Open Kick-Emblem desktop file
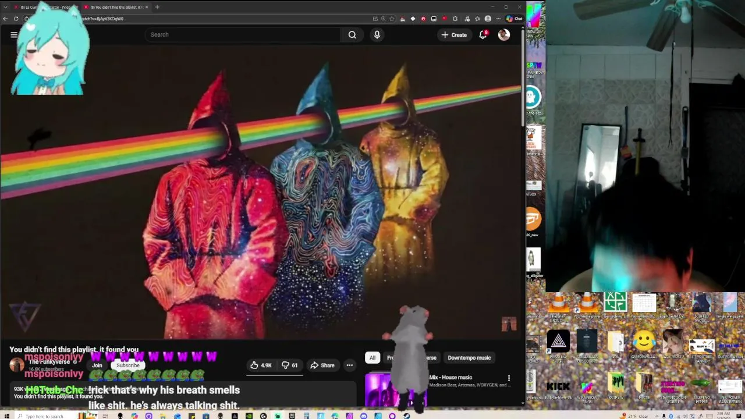745x419 pixels. click(x=558, y=389)
